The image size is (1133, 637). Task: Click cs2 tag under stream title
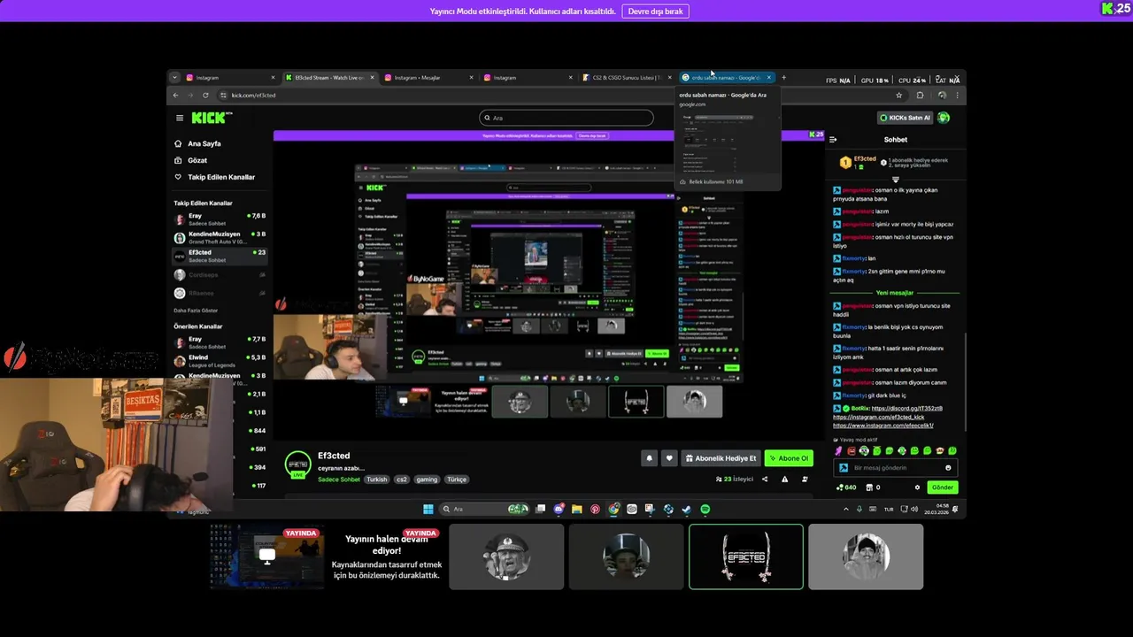pyautogui.click(x=402, y=480)
